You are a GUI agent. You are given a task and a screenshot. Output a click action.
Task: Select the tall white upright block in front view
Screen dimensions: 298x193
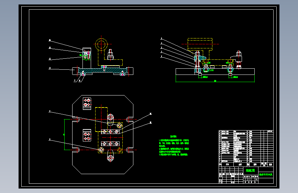click(x=87, y=58)
